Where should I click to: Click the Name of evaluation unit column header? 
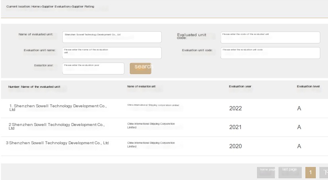click(141, 87)
